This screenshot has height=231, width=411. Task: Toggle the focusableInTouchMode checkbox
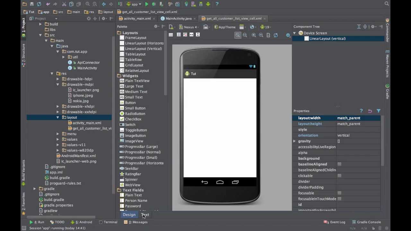339,199
